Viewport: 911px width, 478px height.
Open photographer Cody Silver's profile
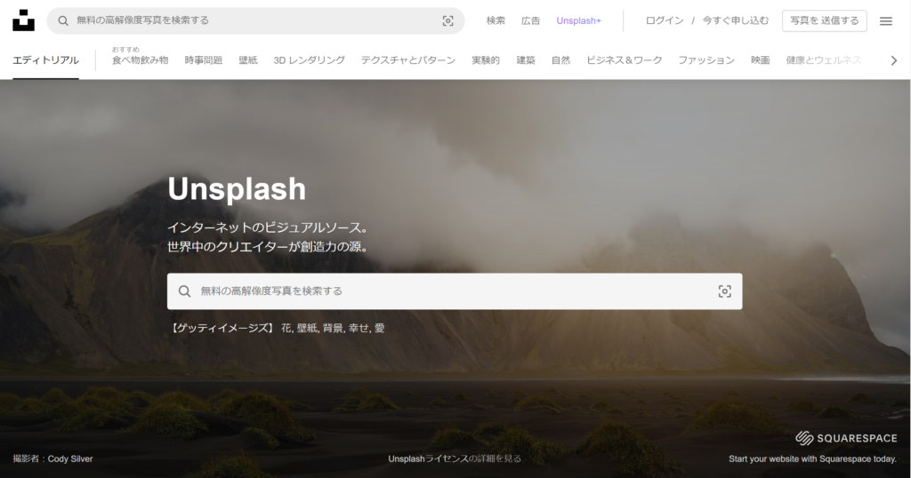pyautogui.click(x=70, y=458)
